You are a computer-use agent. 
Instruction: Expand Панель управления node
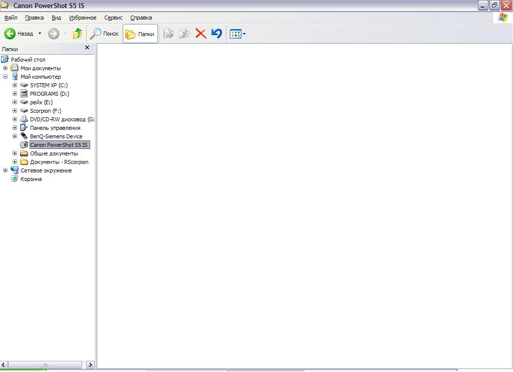pyautogui.click(x=15, y=128)
